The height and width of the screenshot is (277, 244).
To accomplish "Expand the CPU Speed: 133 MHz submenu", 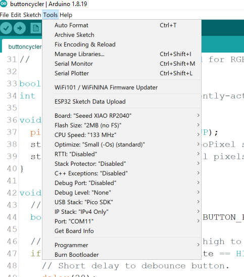I will point(122,135).
